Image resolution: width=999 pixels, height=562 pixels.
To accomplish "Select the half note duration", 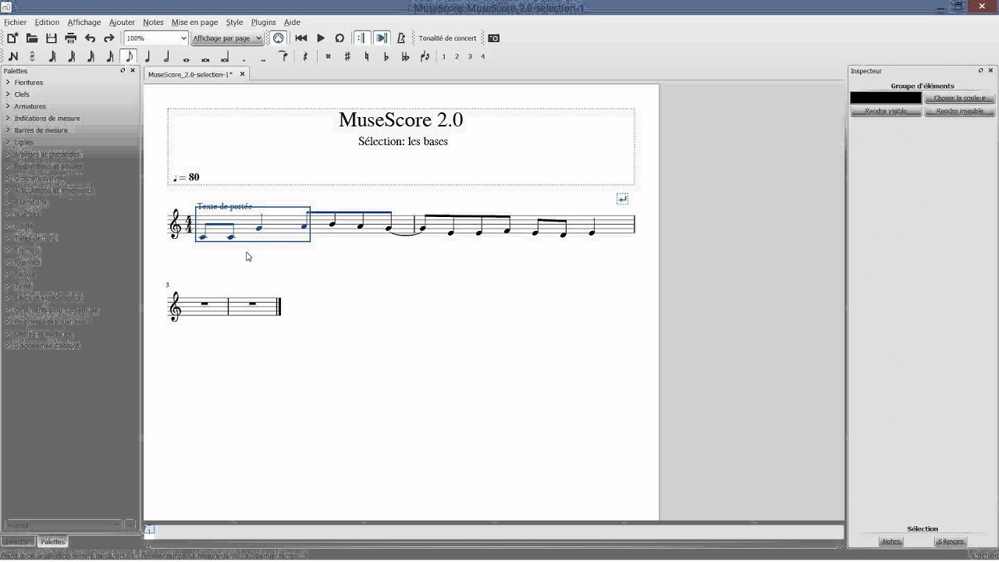I will click(x=166, y=56).
